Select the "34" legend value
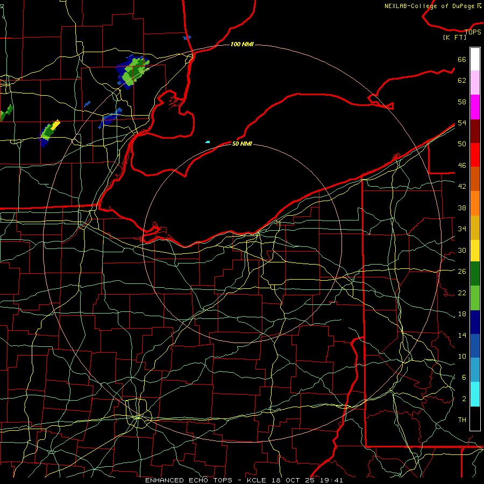The image size is (484, 484). 462,229
